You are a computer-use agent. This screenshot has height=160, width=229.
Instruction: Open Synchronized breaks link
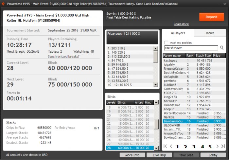point(63,56)
